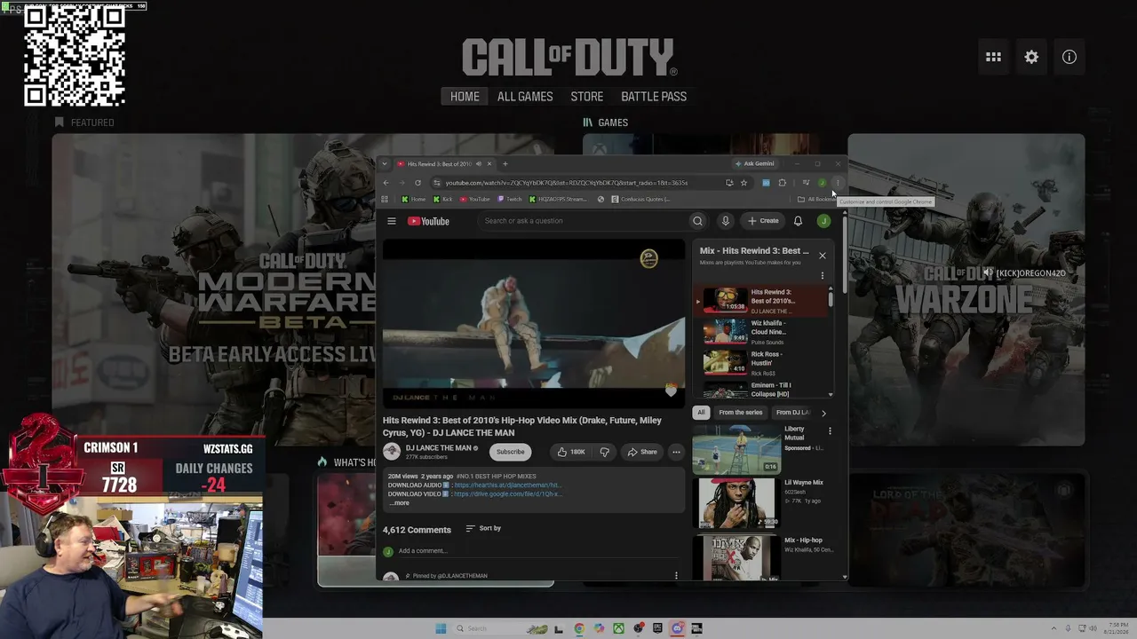The image size is (1137, 639).
Task: Open Windows Start menu
Action: point(441,628)
